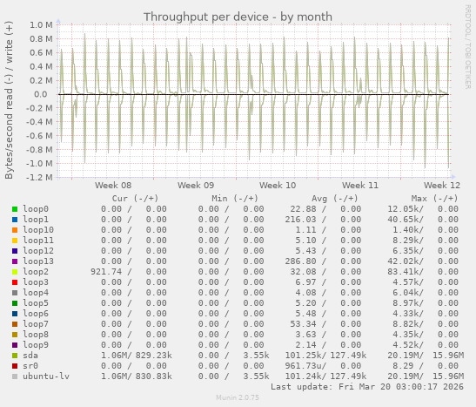Select the loop11 legend label
The width and height of the screenshot is (476, 407).
point(38,241)
